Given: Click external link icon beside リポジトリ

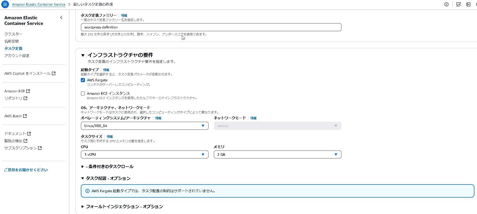Looking at the screenshot, I should (x=25, y=98).
